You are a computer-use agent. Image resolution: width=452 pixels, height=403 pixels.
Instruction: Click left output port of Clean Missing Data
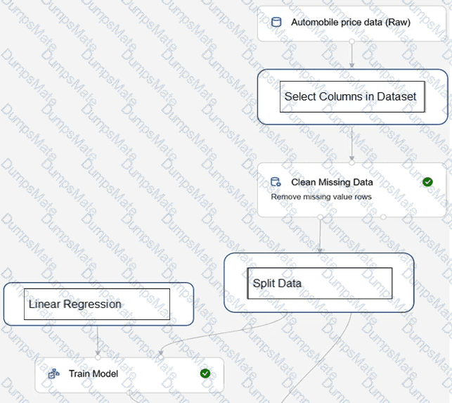pyautogui.click(x=320, y=217)
